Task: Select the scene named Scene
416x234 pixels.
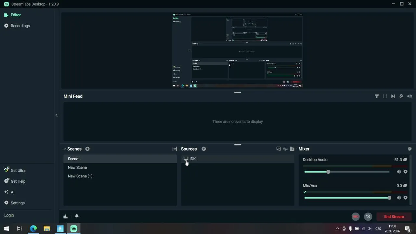Action: tap(120, 159)
